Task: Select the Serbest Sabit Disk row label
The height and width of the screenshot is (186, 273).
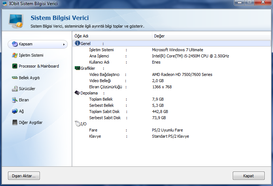Action: pos(105,118)
